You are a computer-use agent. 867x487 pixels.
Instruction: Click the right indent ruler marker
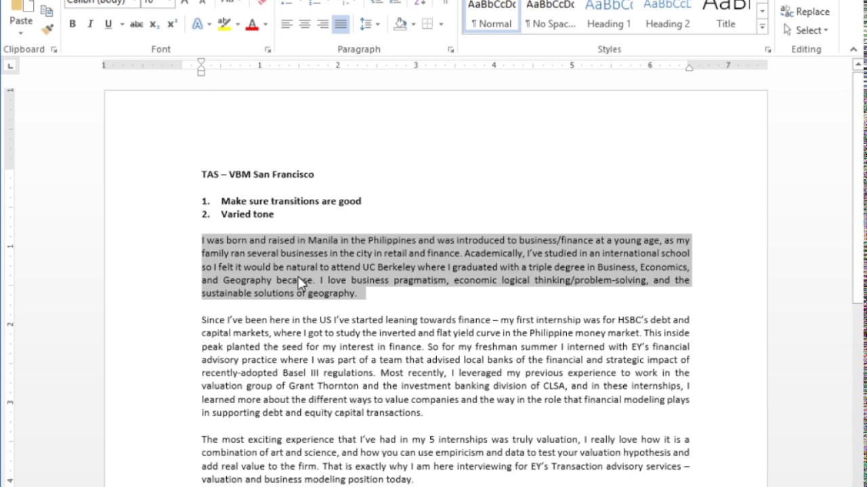tap(689, 67)
